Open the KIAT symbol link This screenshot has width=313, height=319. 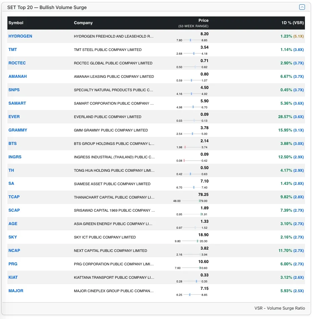13,277
